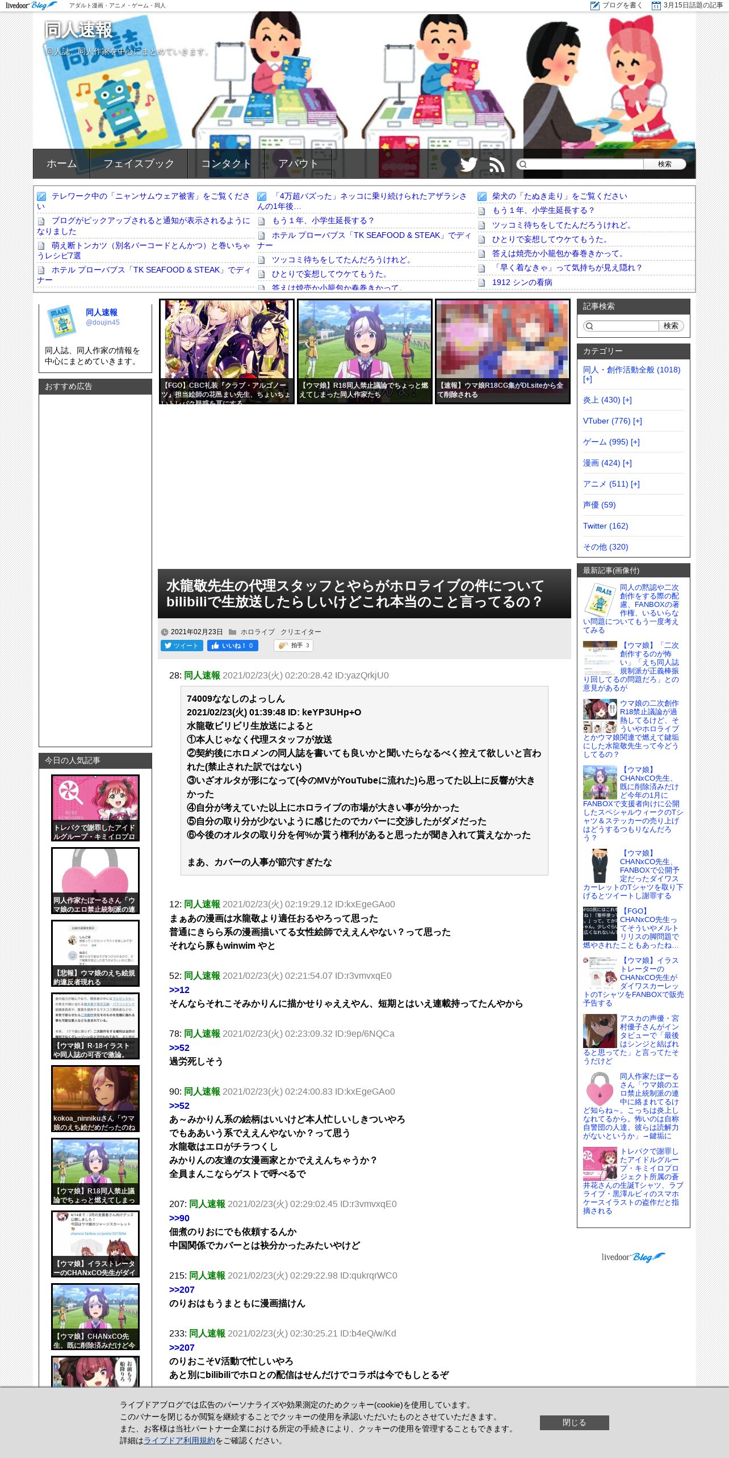Click the featured icon beside 柴犬の「たぬき走り」
The image size is (729, 1458).
pyautogui.click(x=482, y=196)
